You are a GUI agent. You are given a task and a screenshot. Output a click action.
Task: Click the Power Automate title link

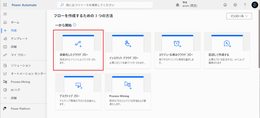click(24, 5)
